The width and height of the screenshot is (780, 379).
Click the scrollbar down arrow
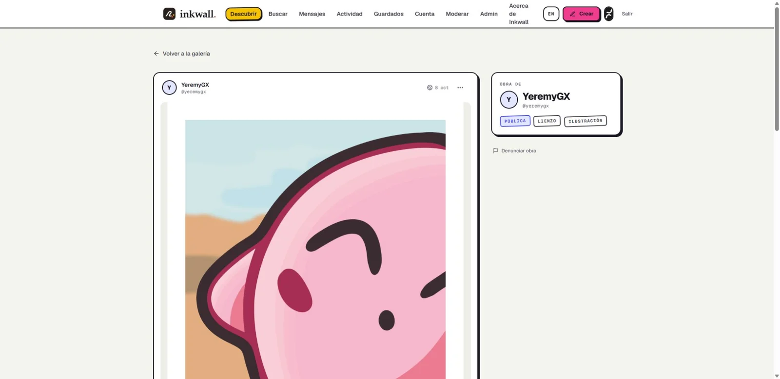pos(777,376)
